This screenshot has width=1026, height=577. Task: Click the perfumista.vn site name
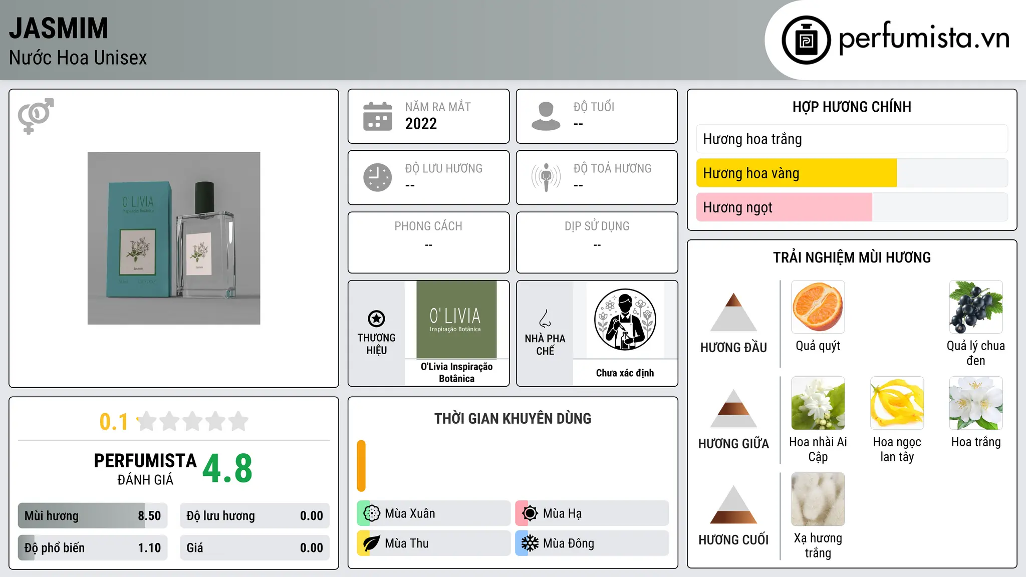tap(924, 38)
